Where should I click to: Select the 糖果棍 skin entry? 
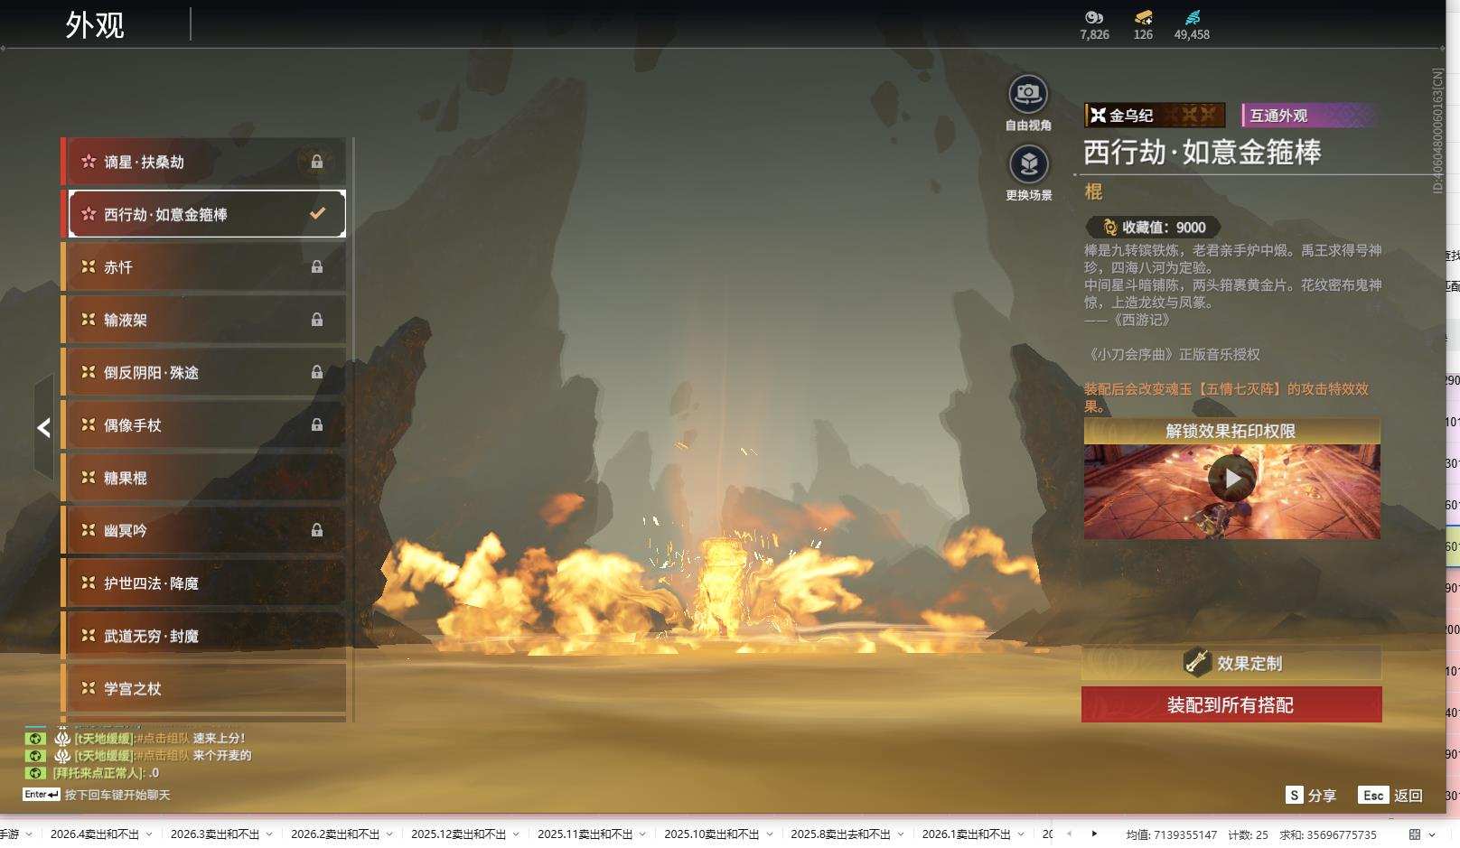206,478
